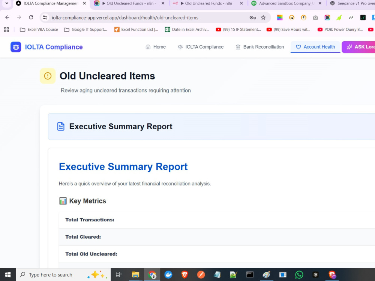Open the 15 IF Statement YouTube bookmark
This screenshot has height=281, width=375.
tap(238, 30)
